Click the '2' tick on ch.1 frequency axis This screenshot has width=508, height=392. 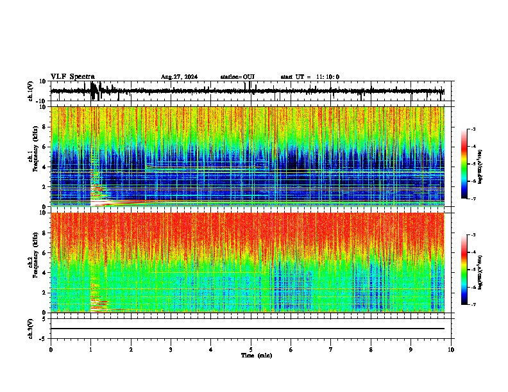tap(44, 186)
